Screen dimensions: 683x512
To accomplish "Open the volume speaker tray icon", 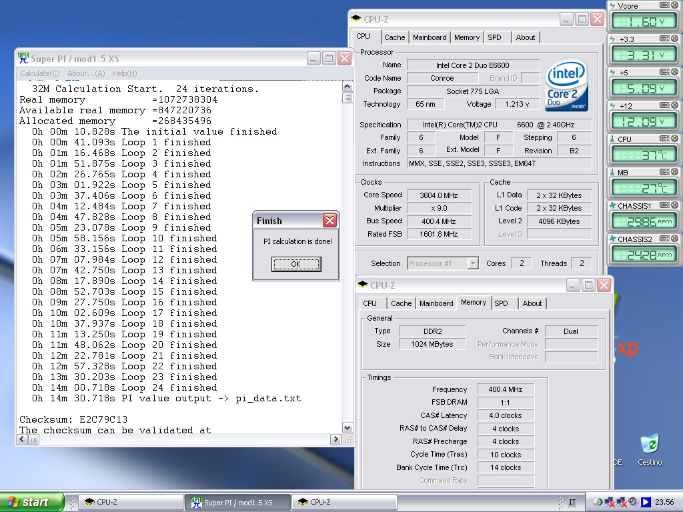I will [633, 502].
